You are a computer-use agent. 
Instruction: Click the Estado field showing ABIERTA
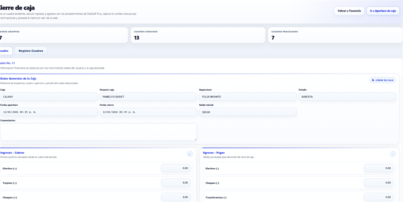pyautogui.click(x=347, y=97)
